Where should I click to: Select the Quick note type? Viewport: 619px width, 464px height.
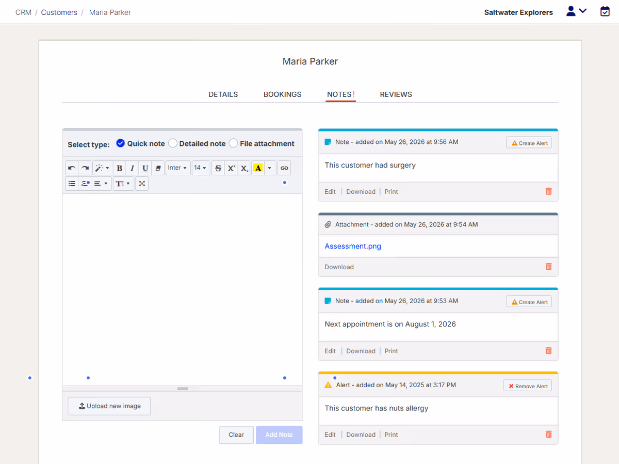(140, 143)
